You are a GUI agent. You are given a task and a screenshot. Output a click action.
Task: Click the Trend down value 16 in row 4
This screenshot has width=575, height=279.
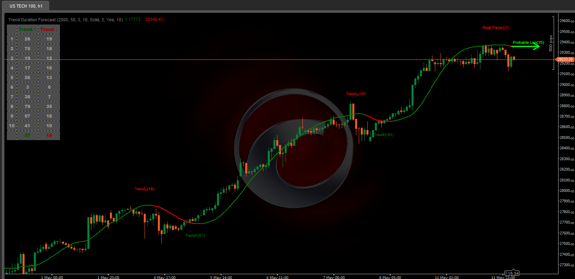click(x=49, y=68)
